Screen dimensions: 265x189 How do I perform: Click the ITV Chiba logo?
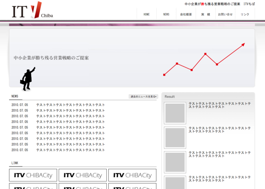(32, 11)
